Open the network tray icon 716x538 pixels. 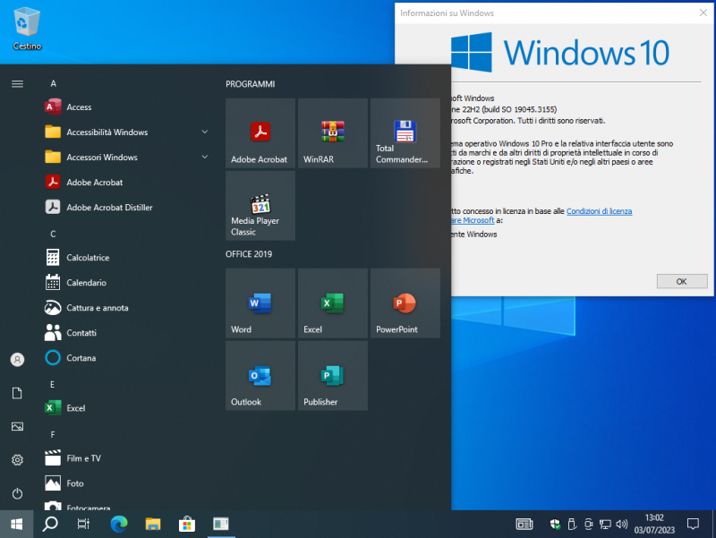[x=605, y=524]
